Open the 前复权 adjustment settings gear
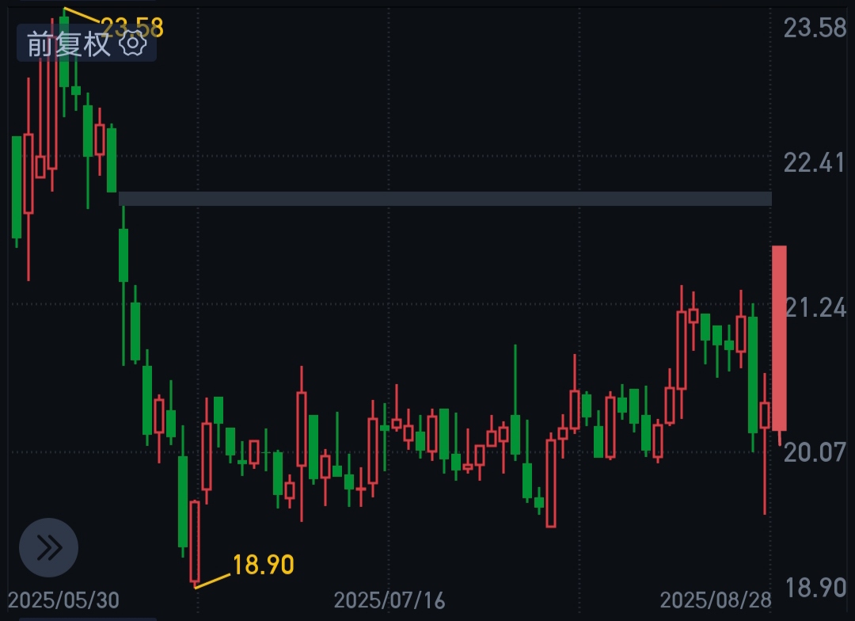Screen dimensions: 855x621 pyautogui.click(x=132, y=44)
